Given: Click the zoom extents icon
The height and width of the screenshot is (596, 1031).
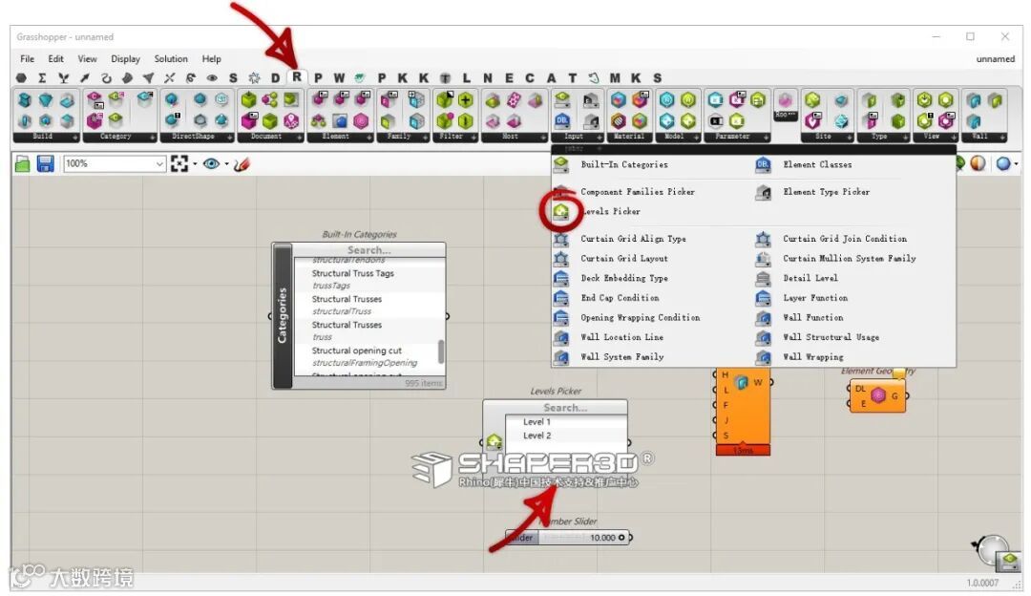Looking at the screenshot, I should [179, 163].
